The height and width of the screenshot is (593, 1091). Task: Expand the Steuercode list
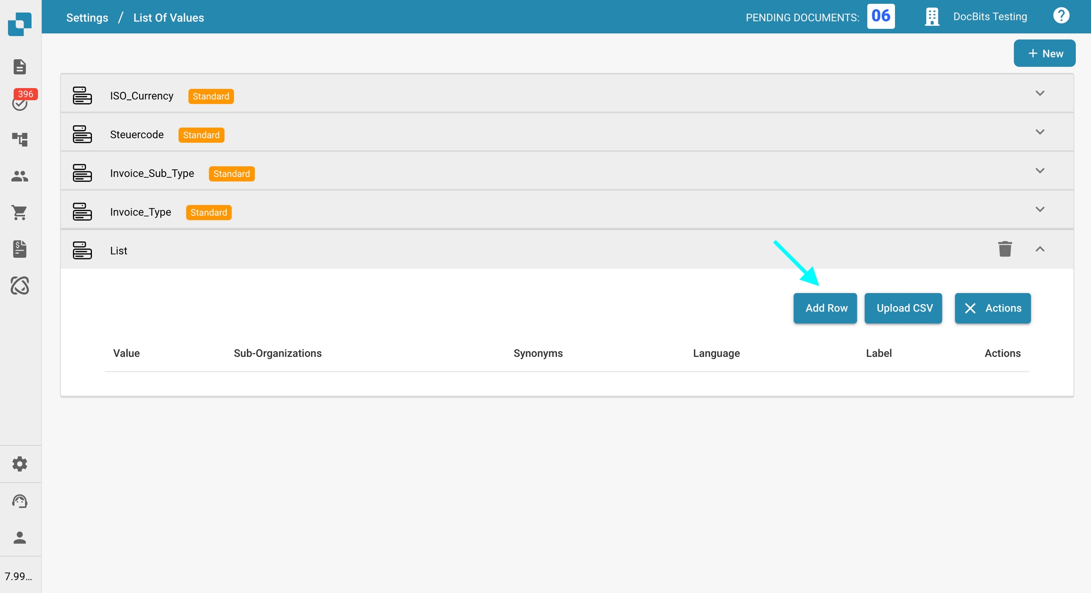click(1040, 132)
